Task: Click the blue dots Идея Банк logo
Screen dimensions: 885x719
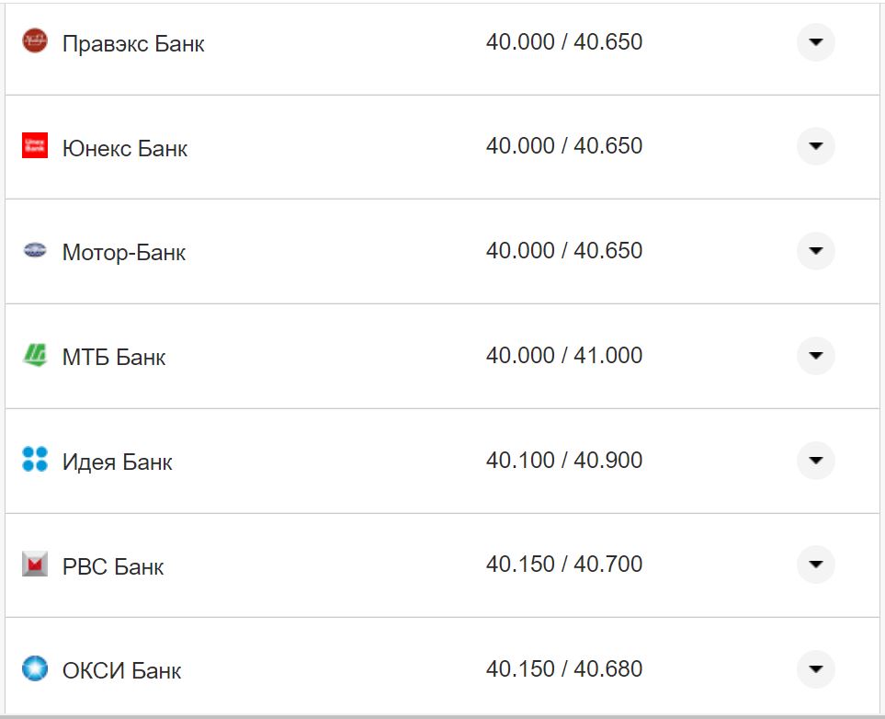Action: click(35, 460)
